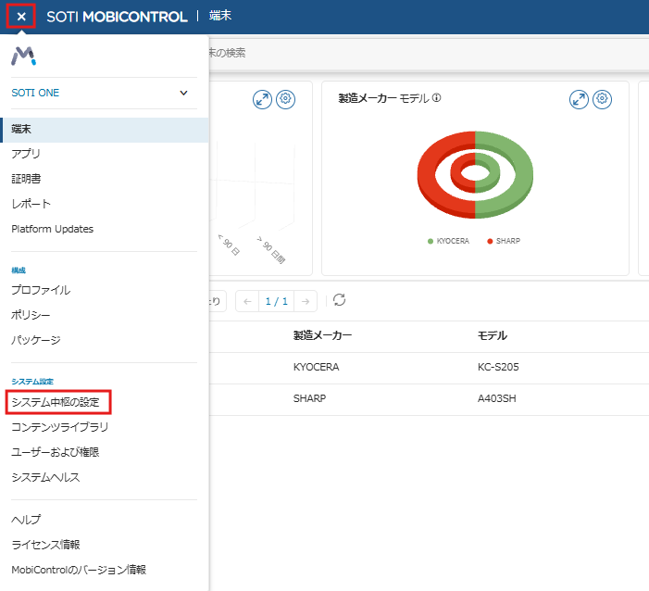
Task: Open MobiControlのバージョン情報 link
Action: click(79, 570)
